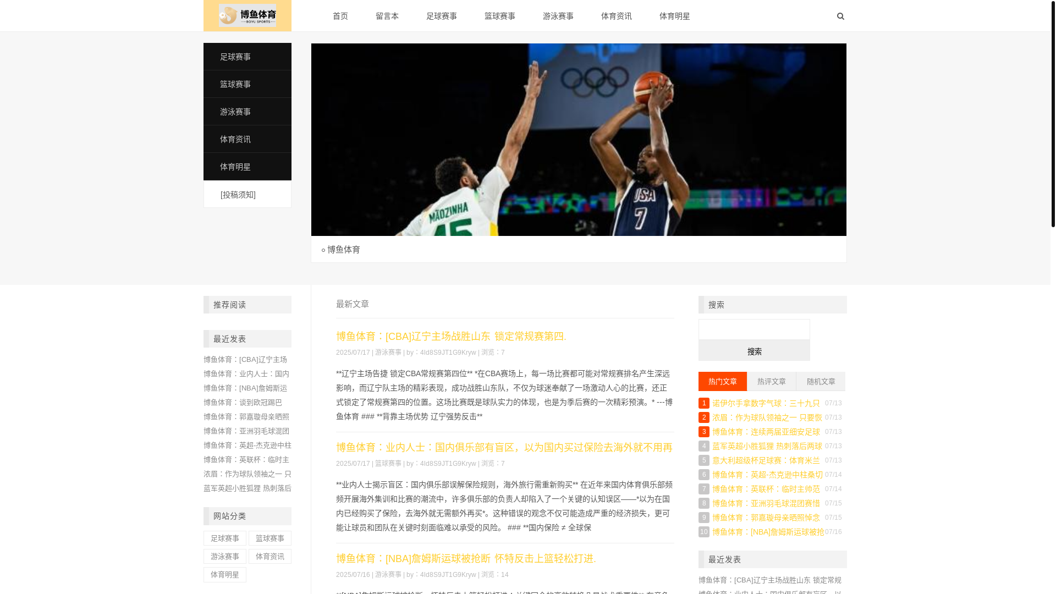This screenshot has height=594, width=1056.
Task: Open 游泳赛事 in the top navigation
Action: (558, 16)
